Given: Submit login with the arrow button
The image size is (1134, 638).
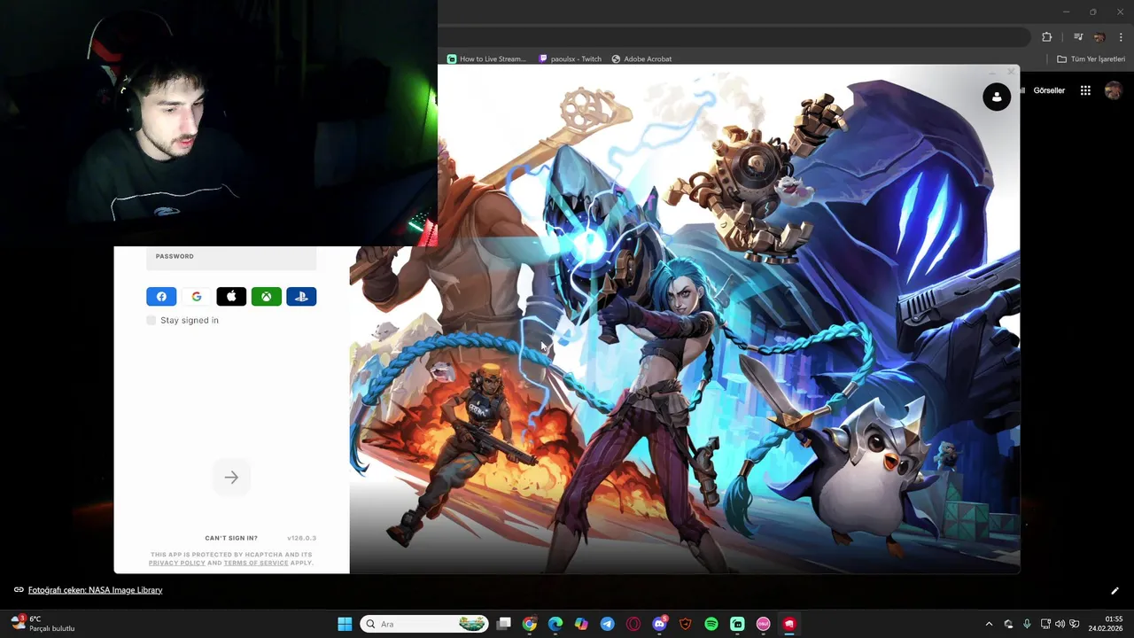Looking at the screenshot, I should pyautogui.click(x=231, y=478).
